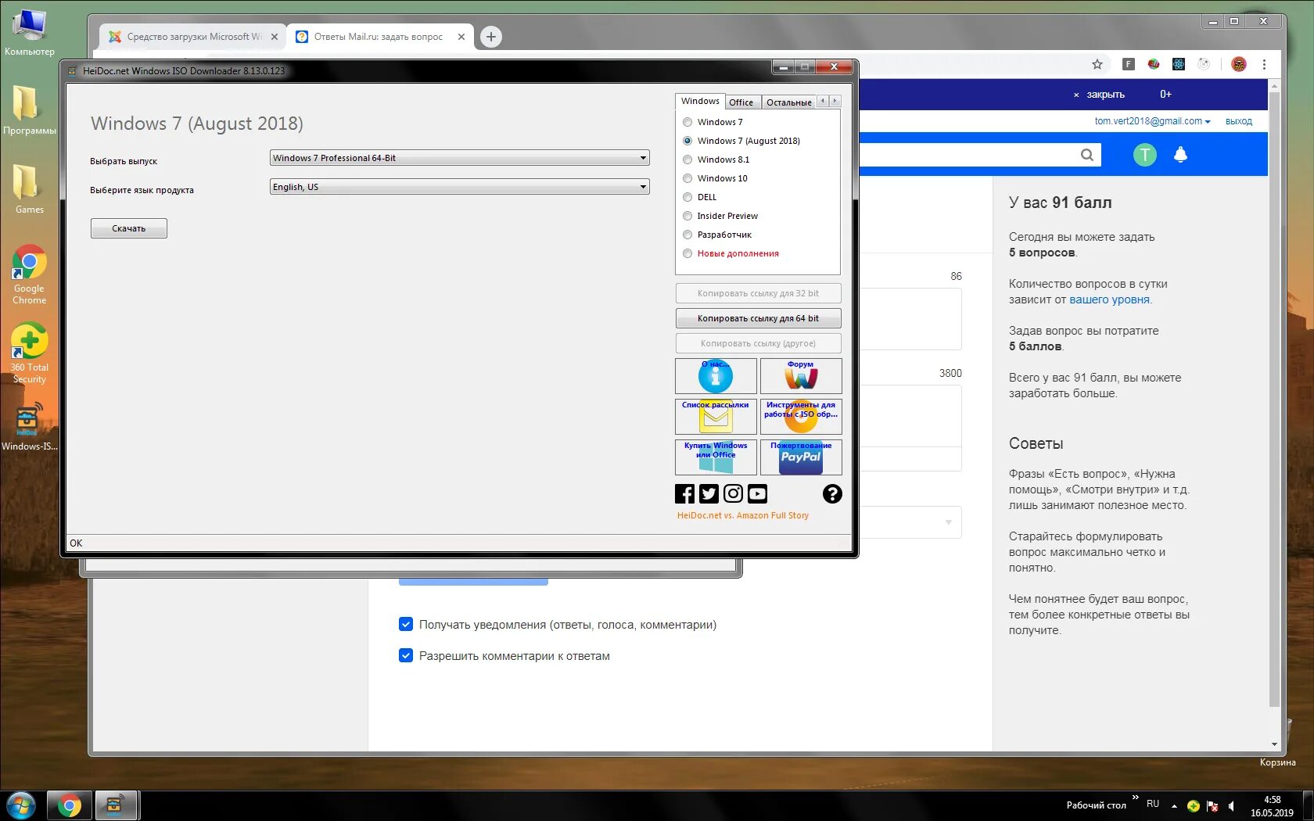Click the RU language indicator in tray
The height and width of the screenshot is (821, 1314).
(x=1153, y=804)
